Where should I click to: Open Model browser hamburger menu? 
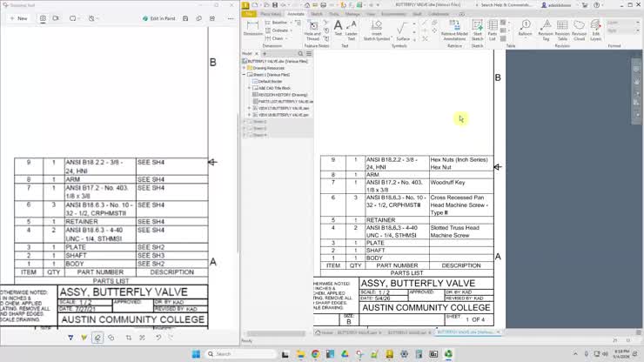tap(309, 54)
